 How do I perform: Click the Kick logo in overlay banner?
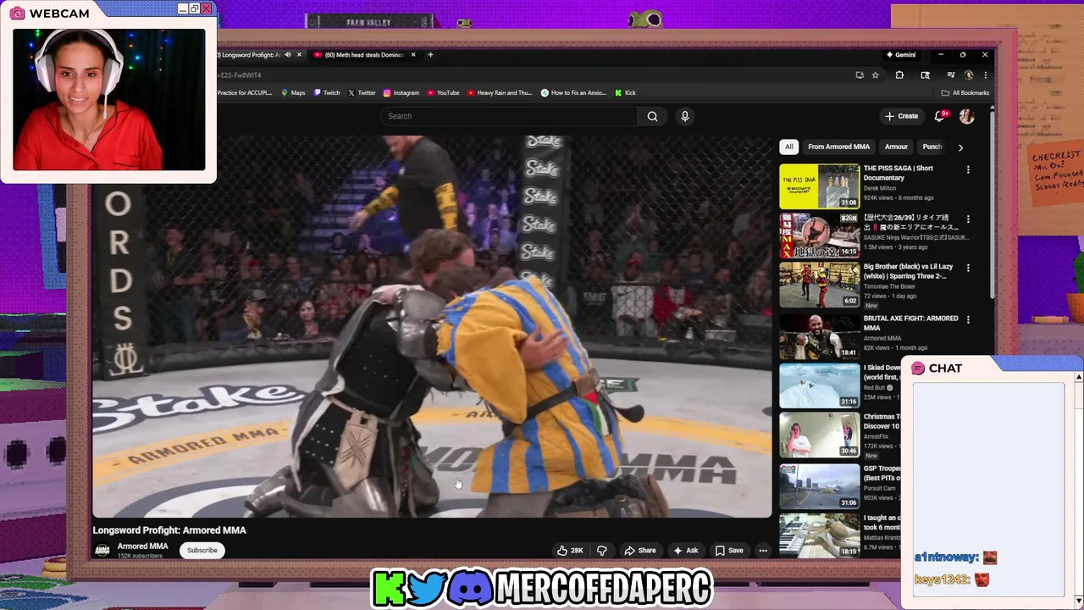(x=389, y=588)
